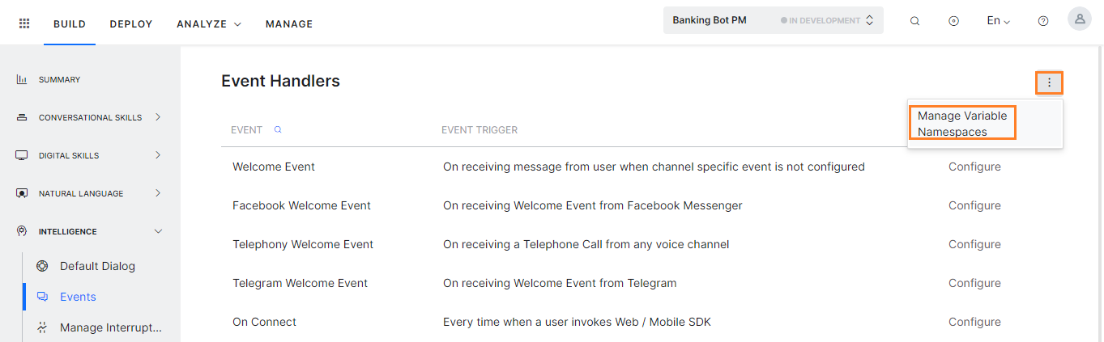Open the Banking Bot PM selector
This screenshot has width=1104, height=342.
coord(773,20)
